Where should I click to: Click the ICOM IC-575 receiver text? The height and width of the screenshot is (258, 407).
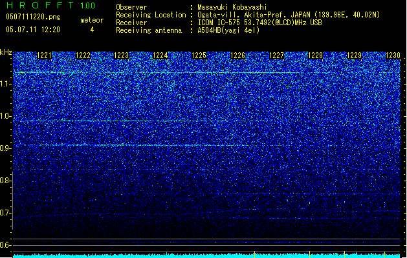point(259,23)
